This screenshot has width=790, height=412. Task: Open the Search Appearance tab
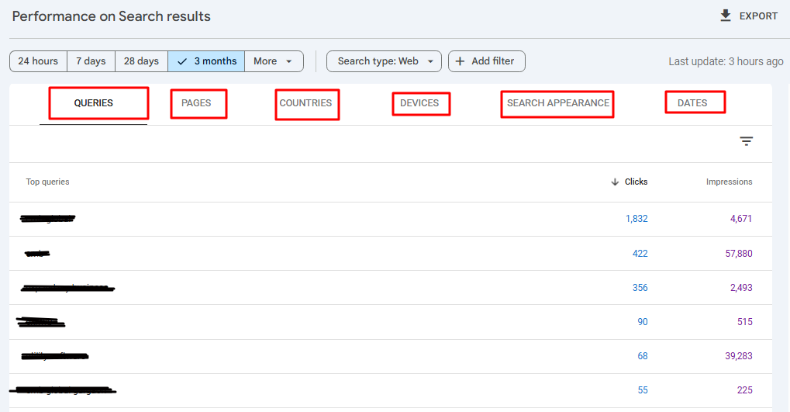coord(557,103)
